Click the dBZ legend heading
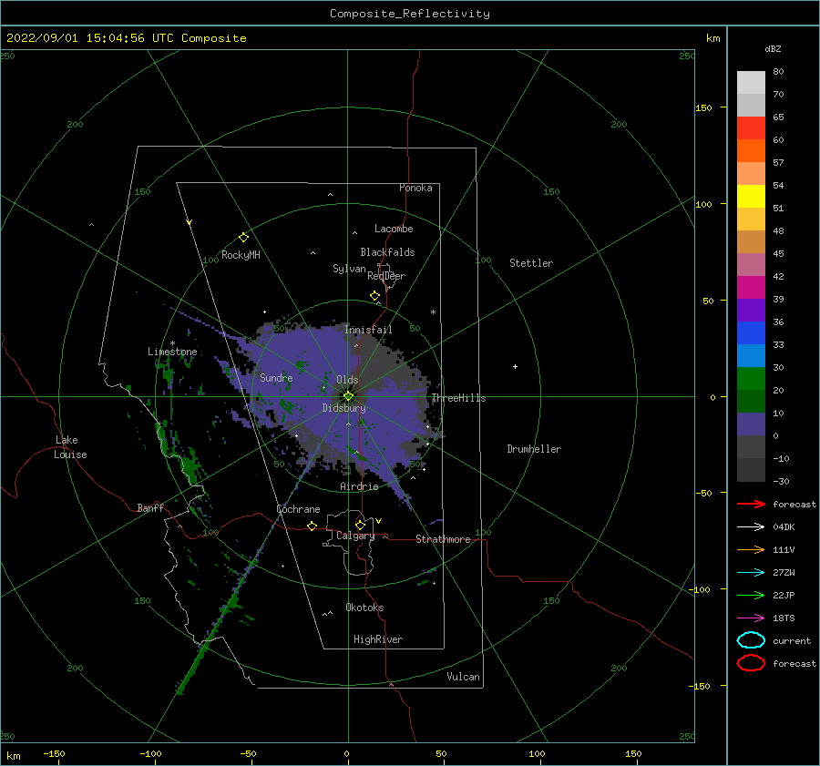820x766 pixels. pos(773,48)
